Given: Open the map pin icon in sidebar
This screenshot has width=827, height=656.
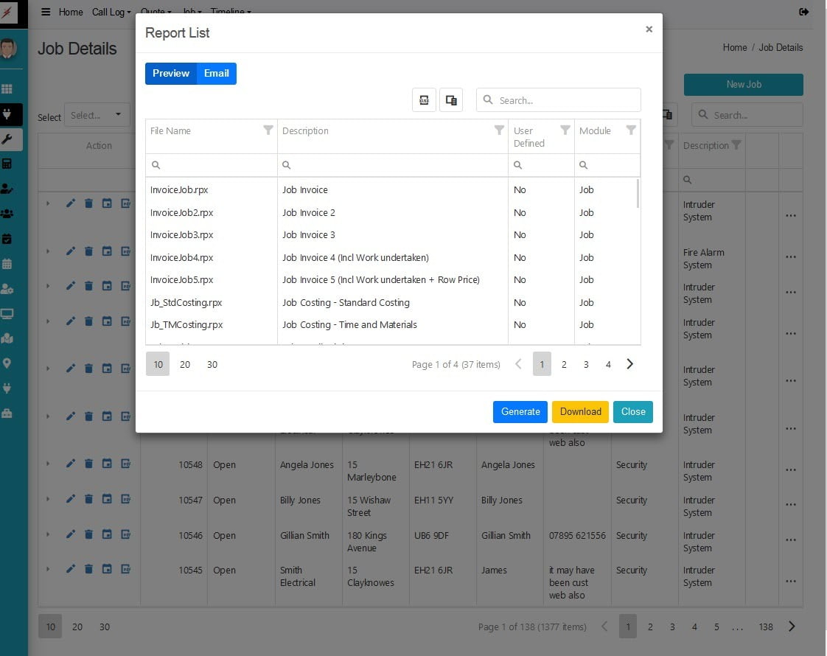Looking at the screenshot, I should pos(7,363).
